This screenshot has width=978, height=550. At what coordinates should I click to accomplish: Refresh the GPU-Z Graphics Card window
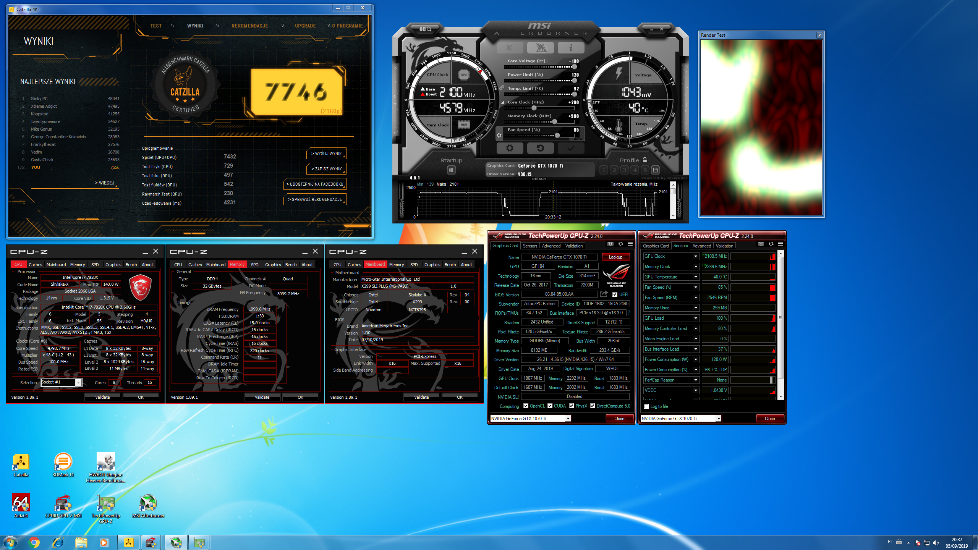(620, 244)
